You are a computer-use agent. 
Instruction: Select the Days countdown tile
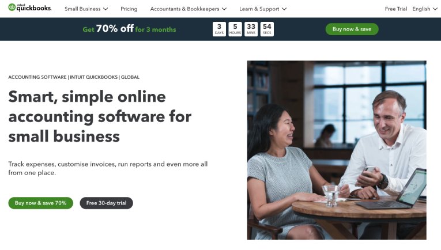point(219,29)
